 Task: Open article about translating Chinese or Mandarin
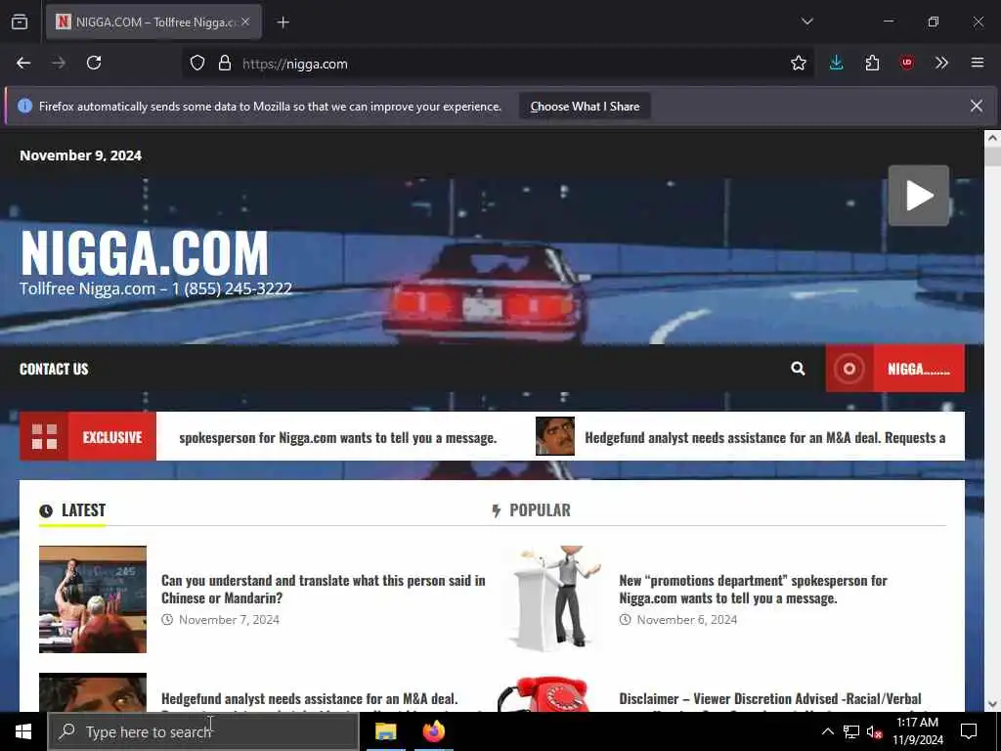323,589
